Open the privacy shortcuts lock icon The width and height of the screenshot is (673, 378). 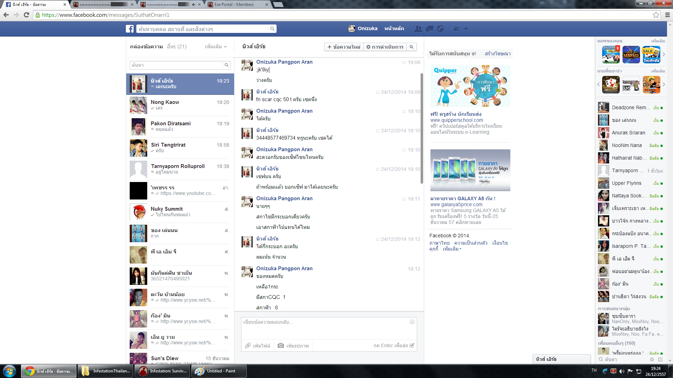[x=456, y=29]
